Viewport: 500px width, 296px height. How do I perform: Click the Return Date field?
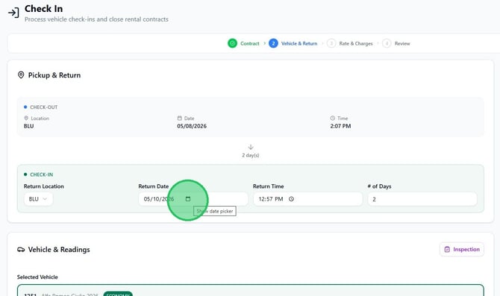pyautogui.click(x=193, y=199)
